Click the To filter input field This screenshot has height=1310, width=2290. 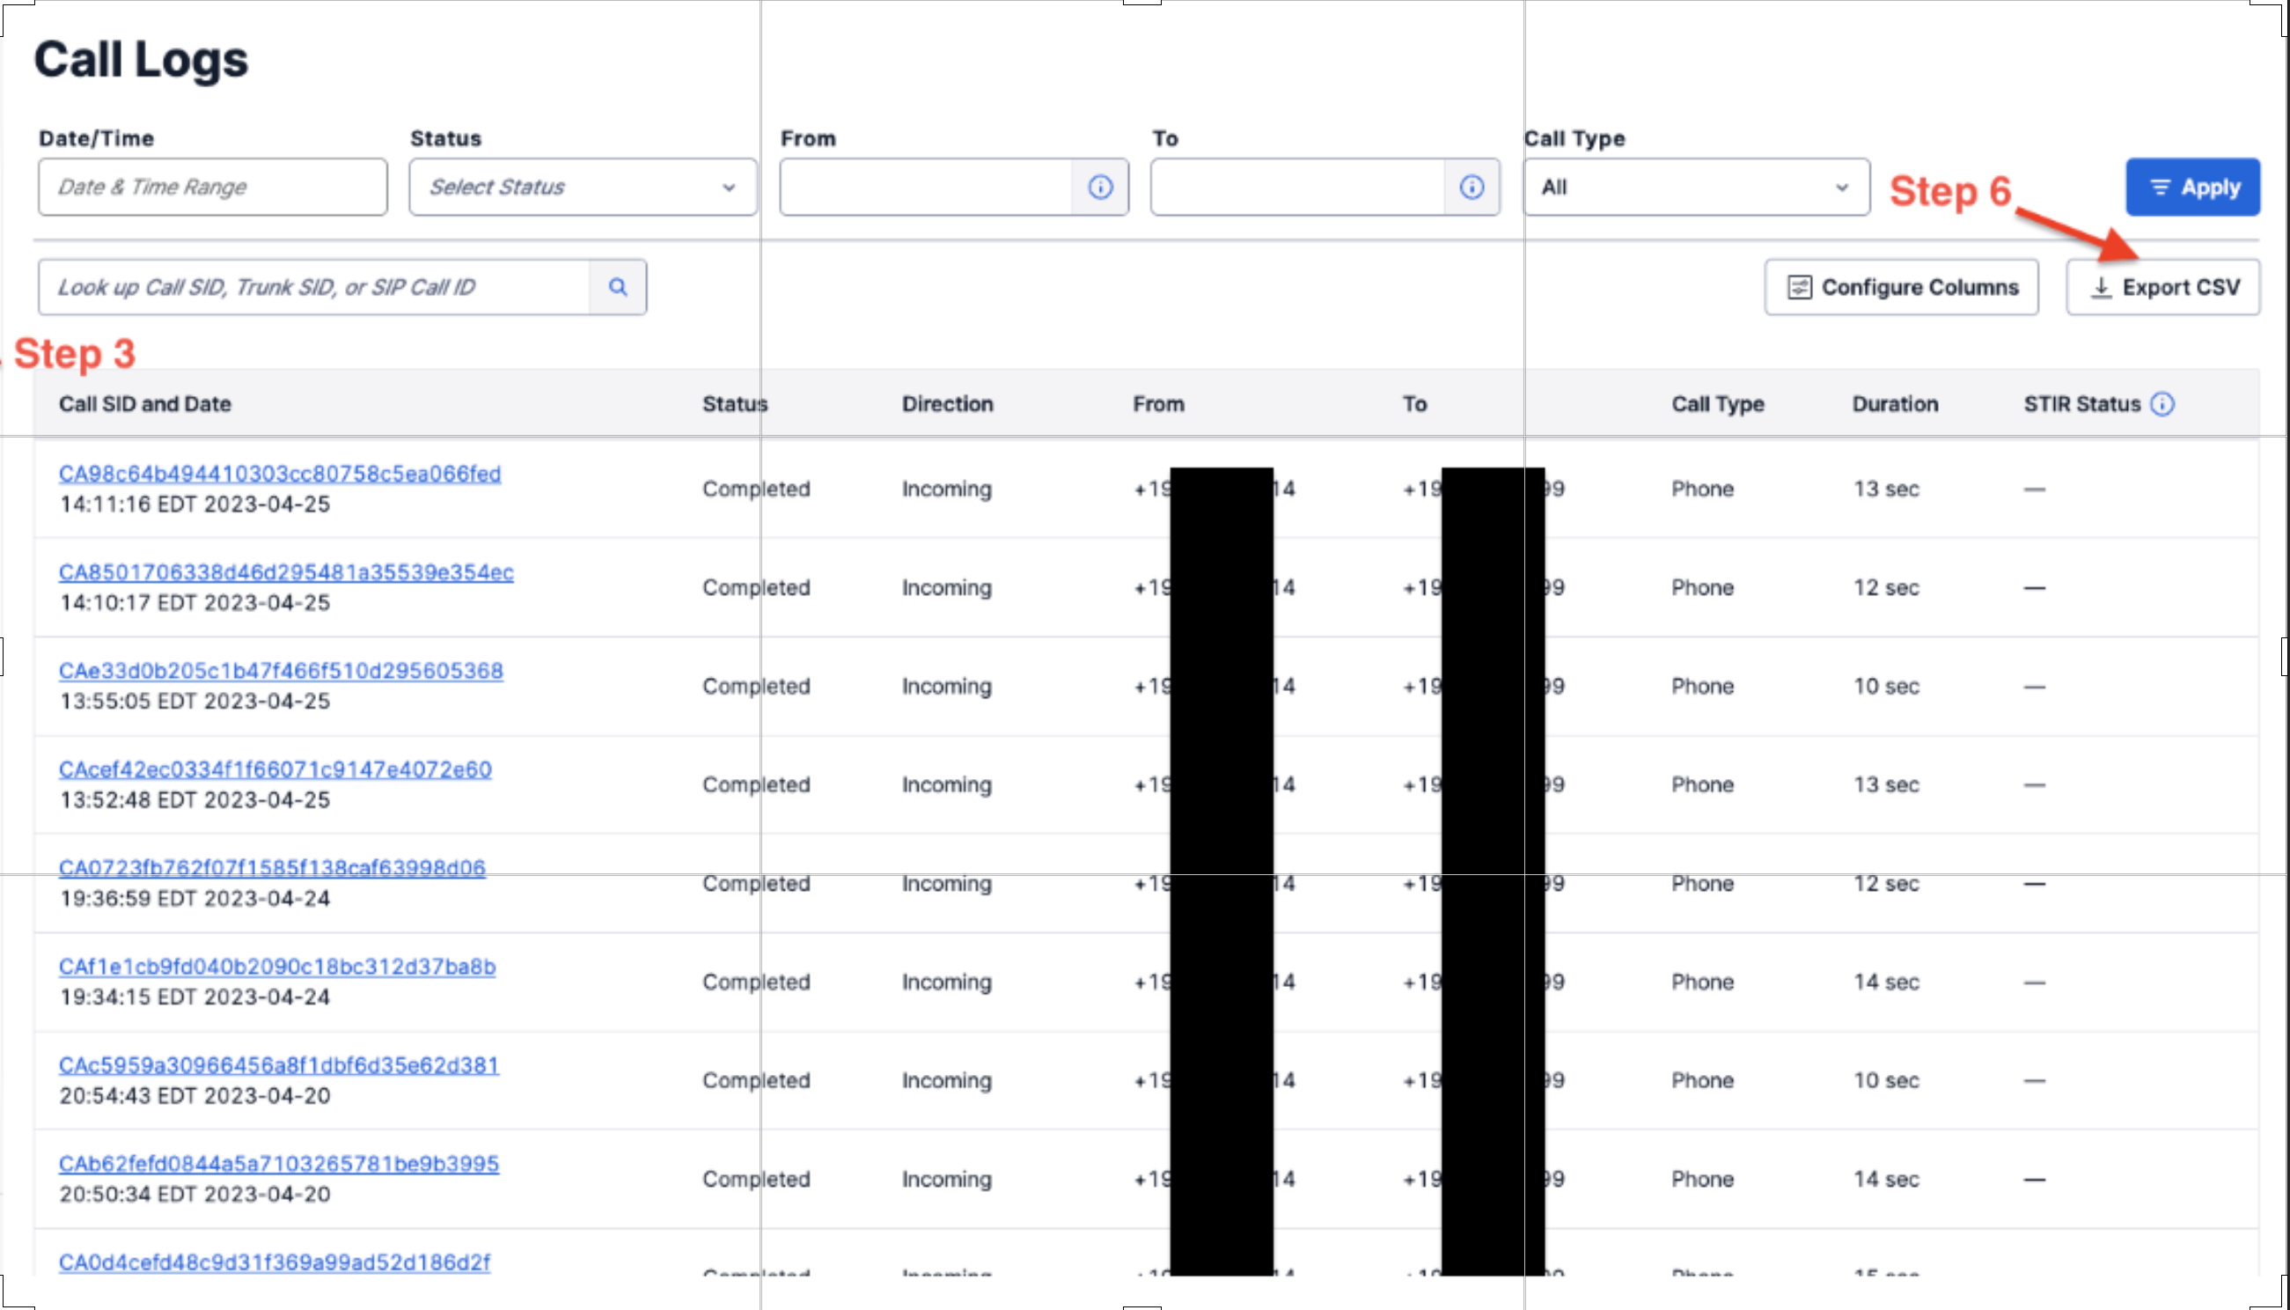click(1298, 188)
